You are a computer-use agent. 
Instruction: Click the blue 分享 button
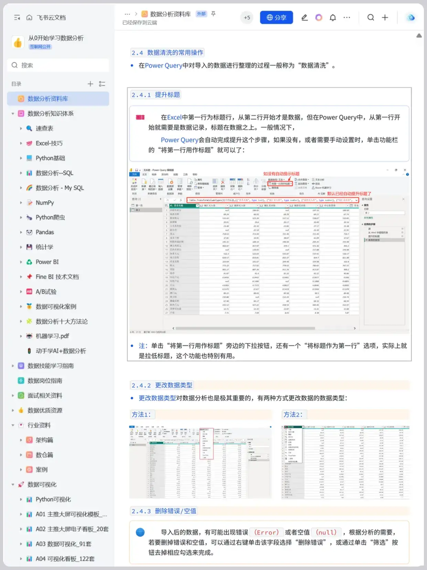(276, 18)
